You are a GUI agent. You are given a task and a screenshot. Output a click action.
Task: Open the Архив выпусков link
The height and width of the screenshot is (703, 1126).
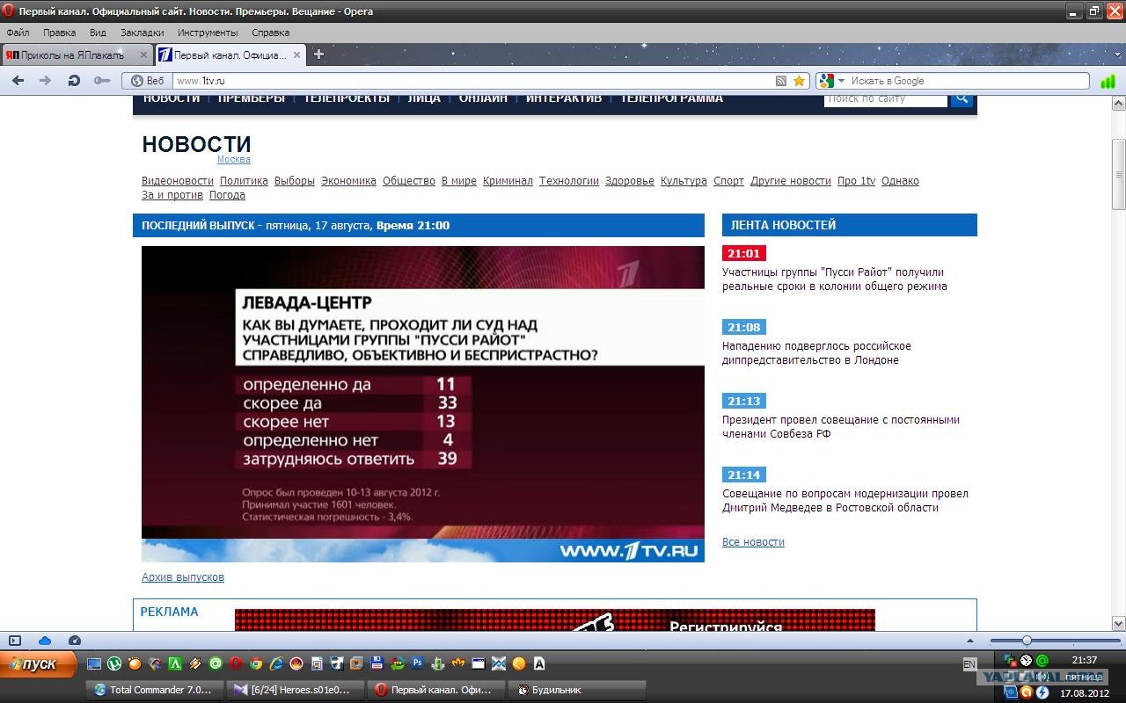[x=183, y=577]
